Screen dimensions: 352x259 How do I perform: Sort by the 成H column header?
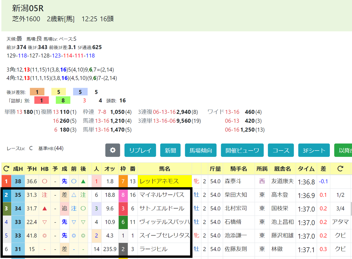tap(18, 169)
